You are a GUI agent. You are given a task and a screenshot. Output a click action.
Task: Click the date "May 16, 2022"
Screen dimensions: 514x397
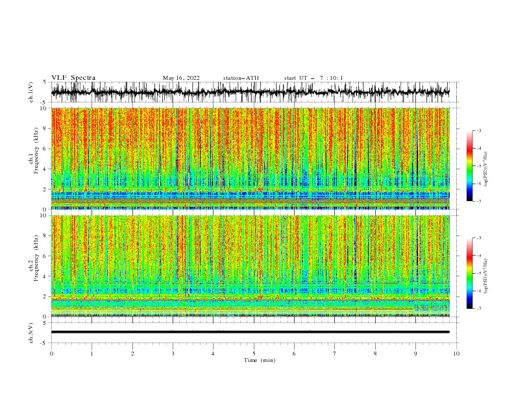point(181,78)
